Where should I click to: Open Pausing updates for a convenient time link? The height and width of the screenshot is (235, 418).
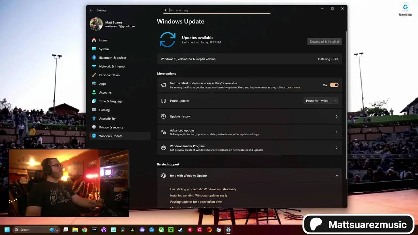(196, 202)
